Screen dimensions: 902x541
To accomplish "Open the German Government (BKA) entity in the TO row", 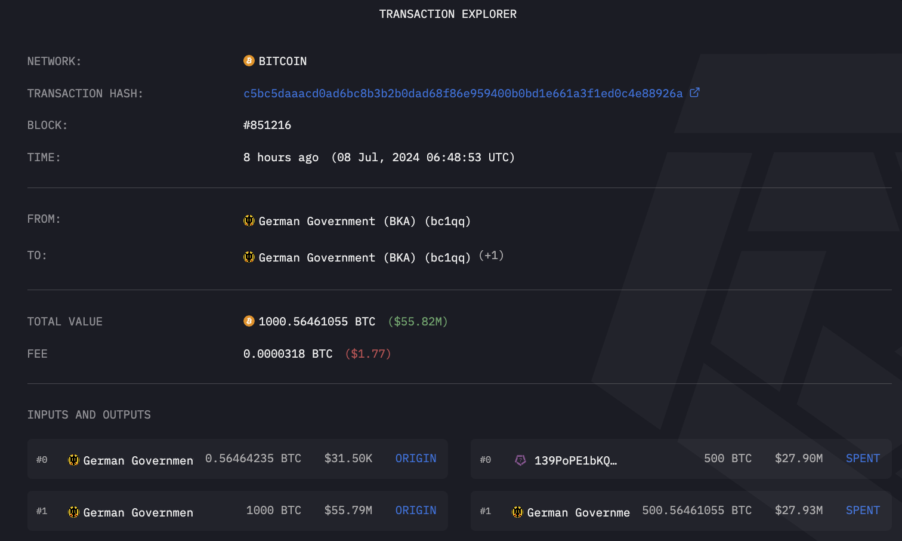I will click(364, 257).
